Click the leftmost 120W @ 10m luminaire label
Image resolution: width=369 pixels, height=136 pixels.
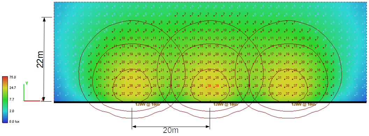[x=147, y=105]
